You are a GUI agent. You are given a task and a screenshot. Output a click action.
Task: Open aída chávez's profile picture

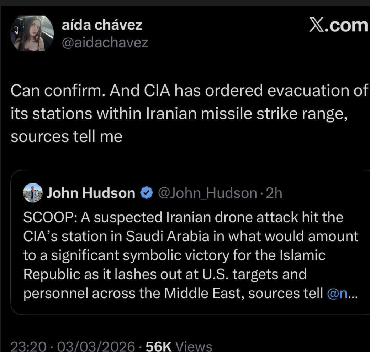coord(32,33)
